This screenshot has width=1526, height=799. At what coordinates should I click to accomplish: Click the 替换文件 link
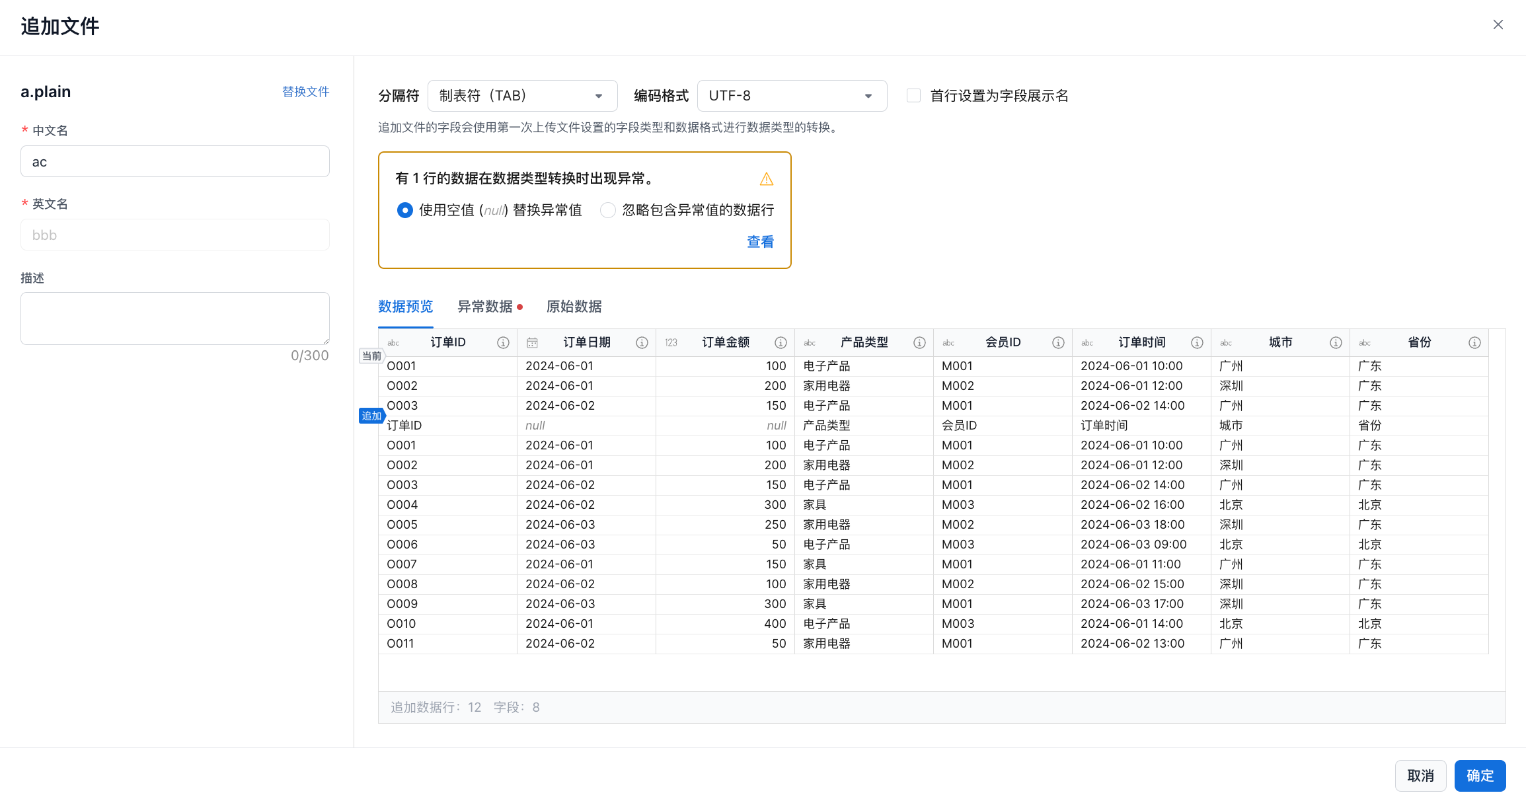tap(305, 92)
